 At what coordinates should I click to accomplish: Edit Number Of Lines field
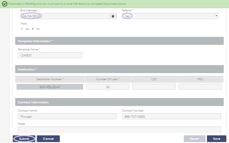tap(108, 87)
